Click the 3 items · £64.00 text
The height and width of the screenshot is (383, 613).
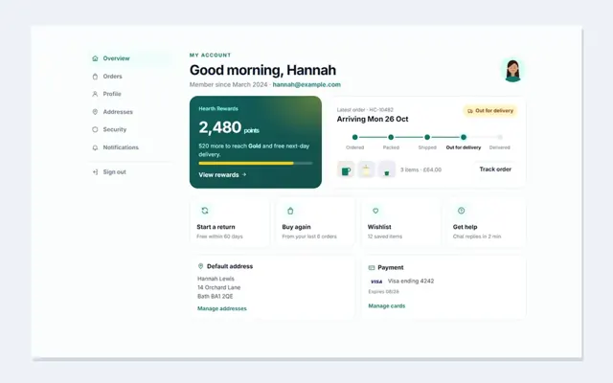[421, 170]
